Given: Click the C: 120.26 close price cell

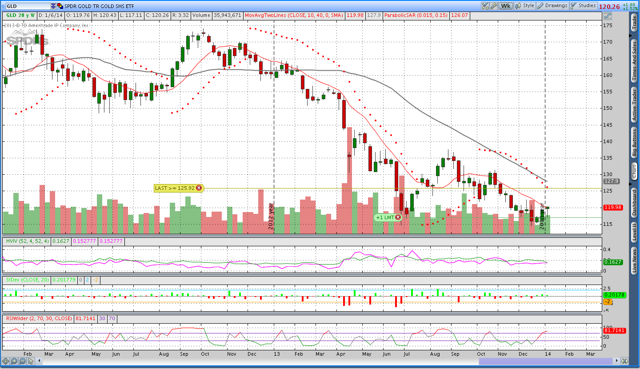Looking at the screenshot, I should [x=159, y=15].
